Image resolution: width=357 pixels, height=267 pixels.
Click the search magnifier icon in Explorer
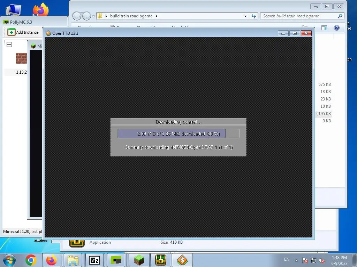tap(340, 16)
